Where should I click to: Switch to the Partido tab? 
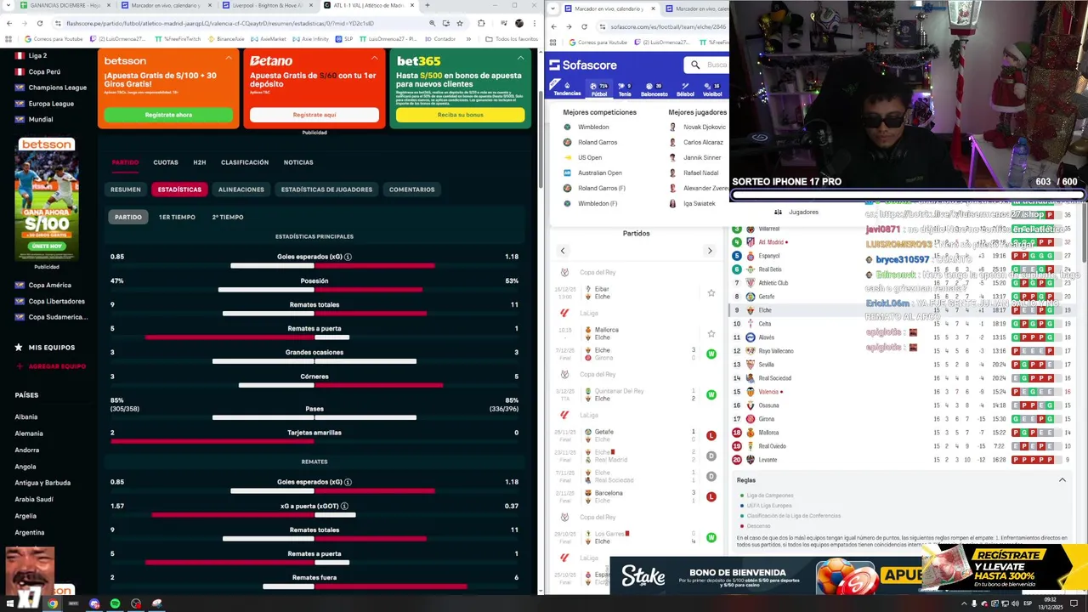125,162
